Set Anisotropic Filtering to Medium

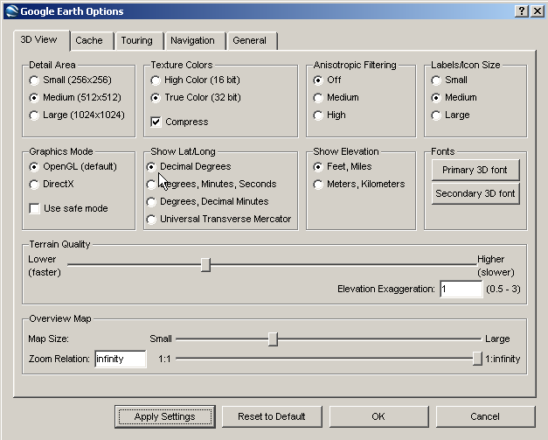pyautogui.click(x=336, y=98)
